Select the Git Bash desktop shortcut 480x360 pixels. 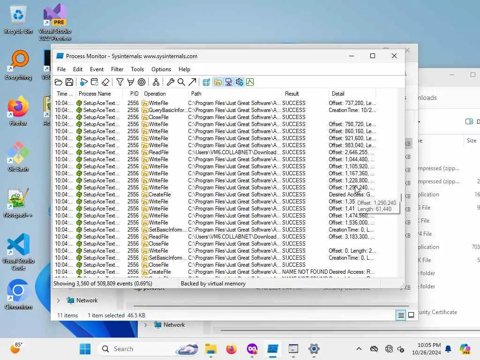click(x=18, y=157)
